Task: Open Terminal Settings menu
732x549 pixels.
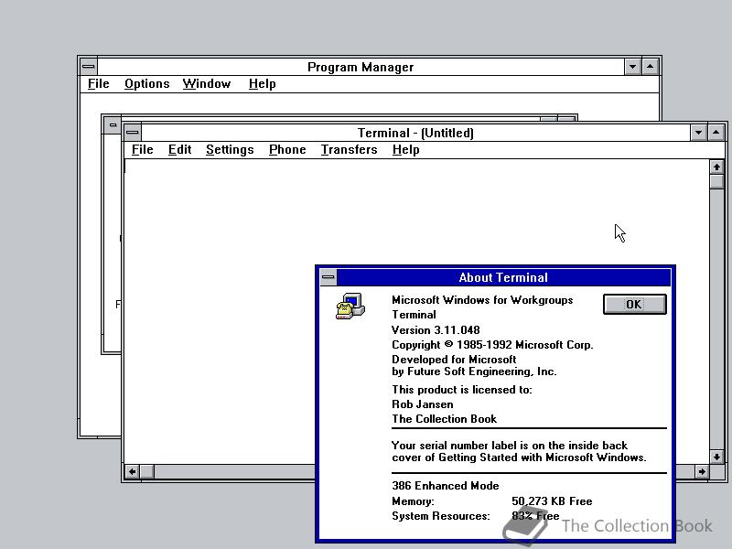Action: pos(230,150)
